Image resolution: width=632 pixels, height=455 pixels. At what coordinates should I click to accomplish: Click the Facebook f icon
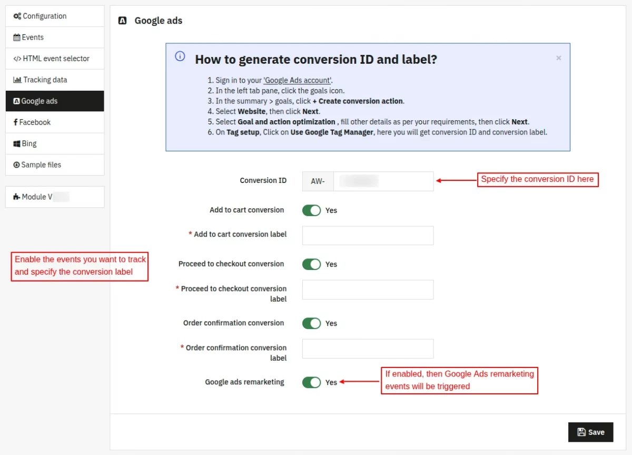(x=15, y=122)
